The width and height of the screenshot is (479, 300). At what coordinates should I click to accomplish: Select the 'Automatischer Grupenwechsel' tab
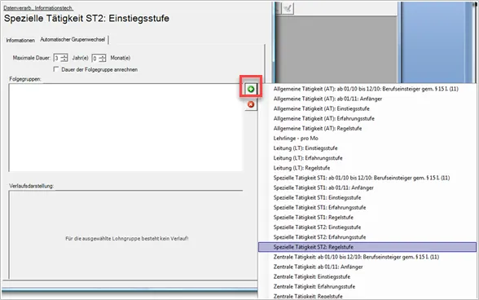73,39
